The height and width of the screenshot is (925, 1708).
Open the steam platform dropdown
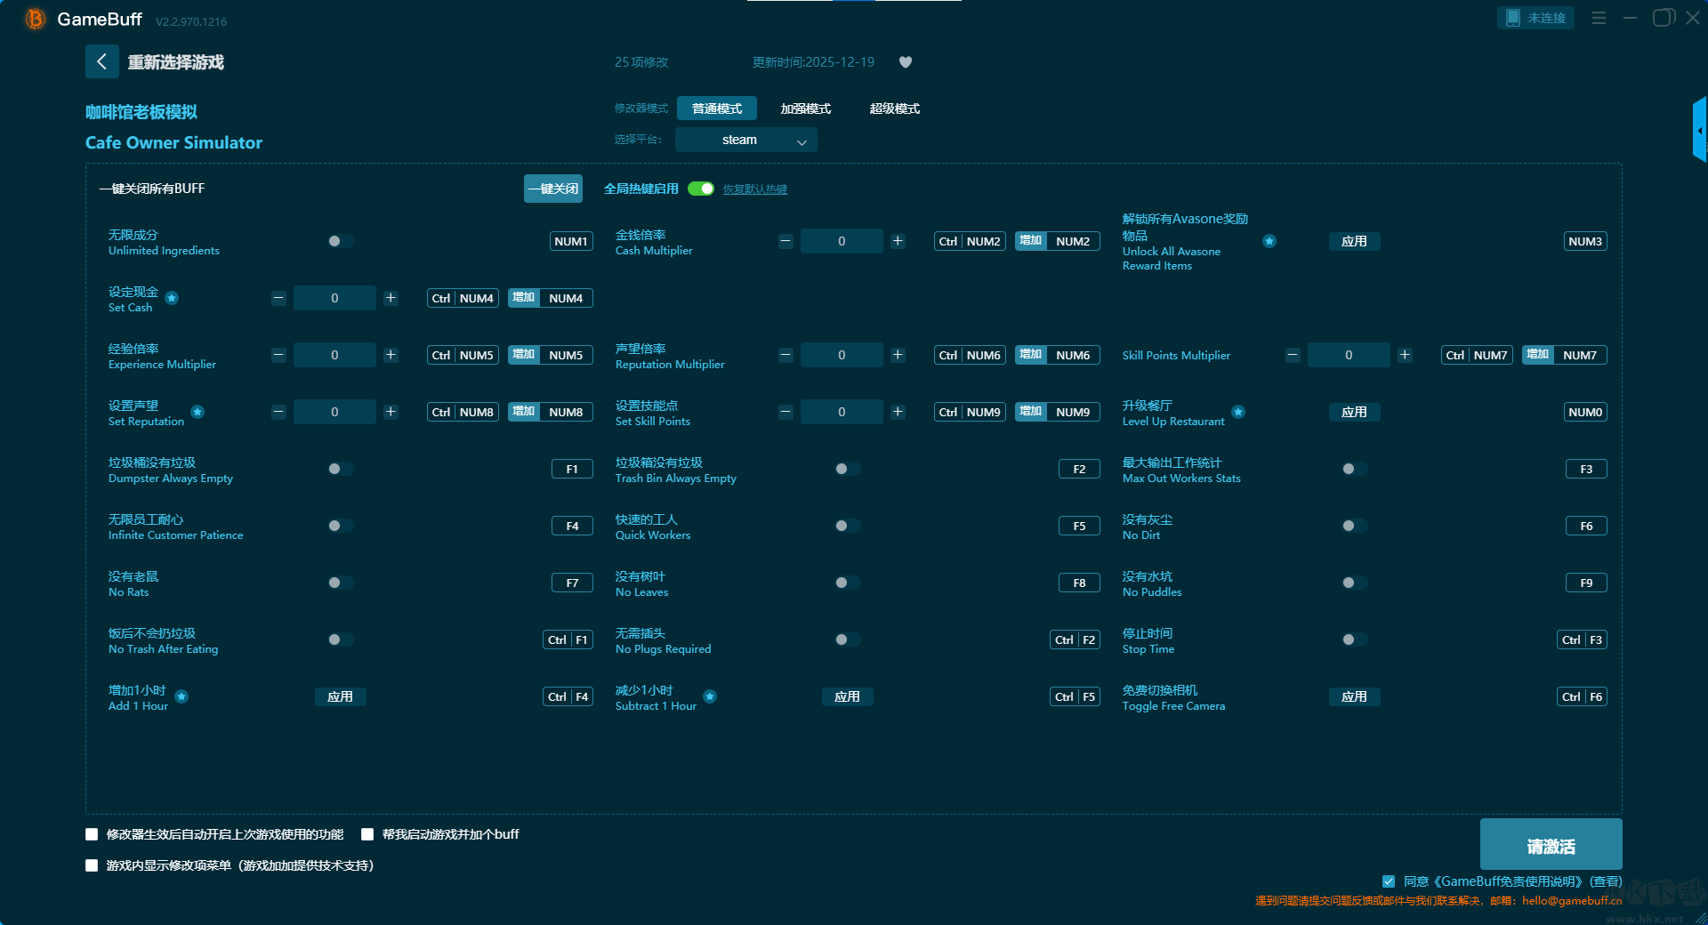[x=745, y=140]
